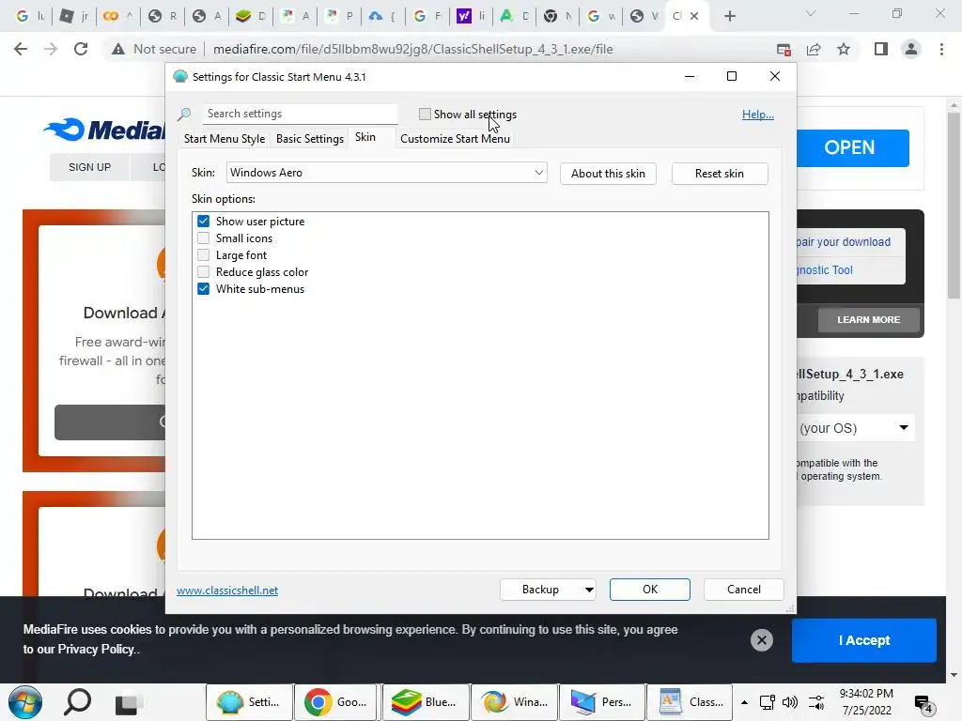The height and width of the screenshot is (721, 962).
Task: Click the About this skin button
Action: (x=608, y=174)
